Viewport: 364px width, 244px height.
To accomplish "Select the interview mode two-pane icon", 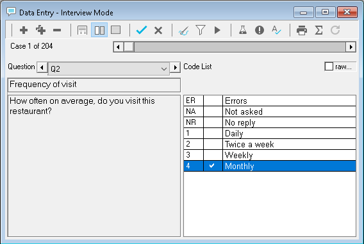I will [99, 30].
